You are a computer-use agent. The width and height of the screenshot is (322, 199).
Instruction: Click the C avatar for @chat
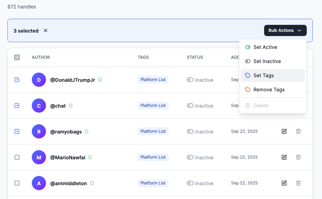tap(39, 106)
